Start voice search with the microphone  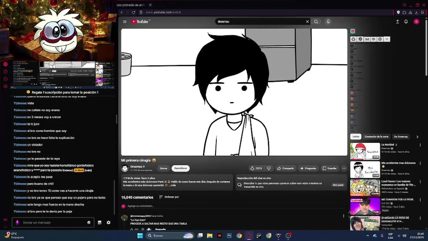point(328,21)
